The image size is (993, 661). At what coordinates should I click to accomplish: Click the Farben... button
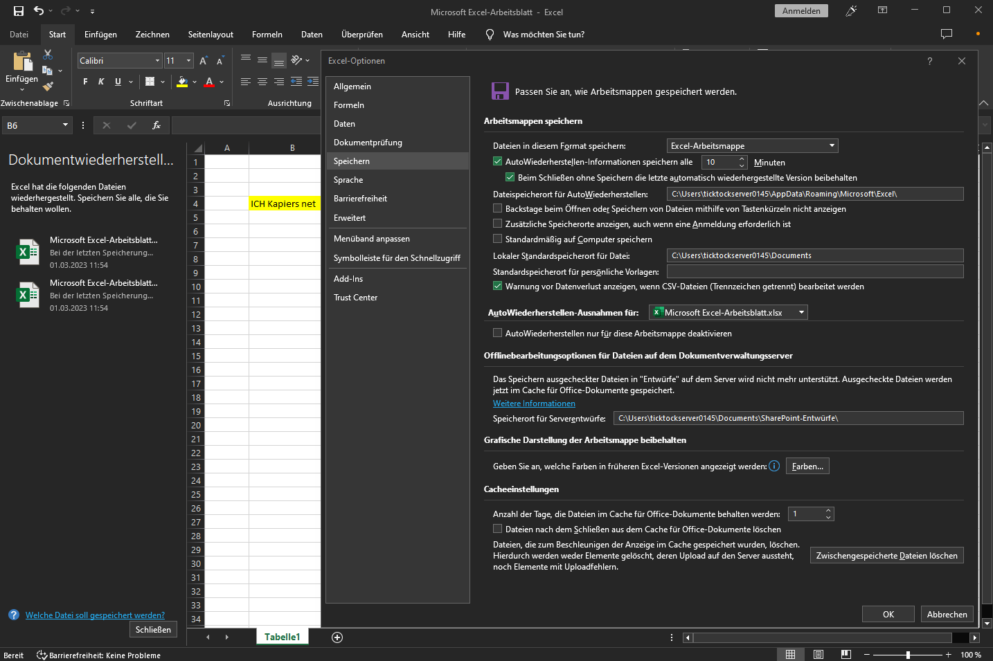tap(807, 466)
